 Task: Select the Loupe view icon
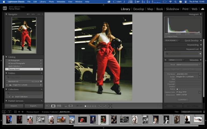(x=53, y=106)
